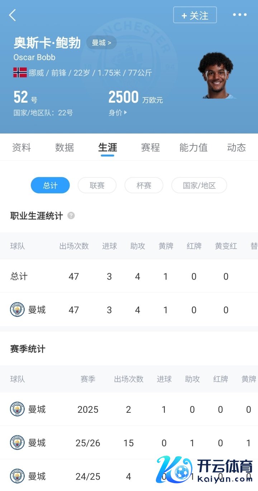Open the 赛程 schedule tab
The width and height of the screenshot is (258, 491).
click(x=150, y=148)
